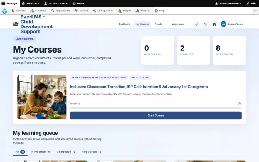The width and height of the screenshot is (259, 162).
Task: Click the School Transition, IEP & Classroom Inclusion tag
Action: click(x=99, y=78)
